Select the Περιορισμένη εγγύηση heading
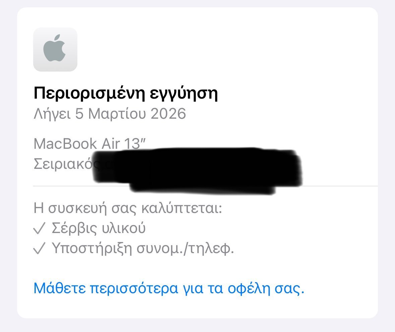395x332 pixels. click(x=126, y=94)
